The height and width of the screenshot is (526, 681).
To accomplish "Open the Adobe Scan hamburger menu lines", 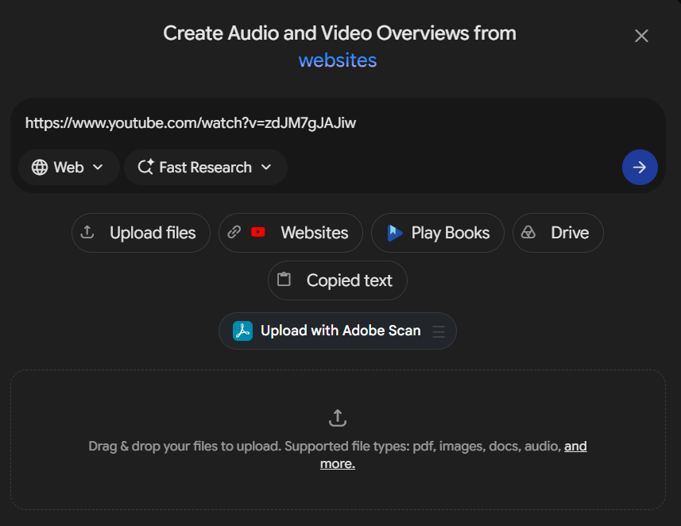I will pos(439,331).
